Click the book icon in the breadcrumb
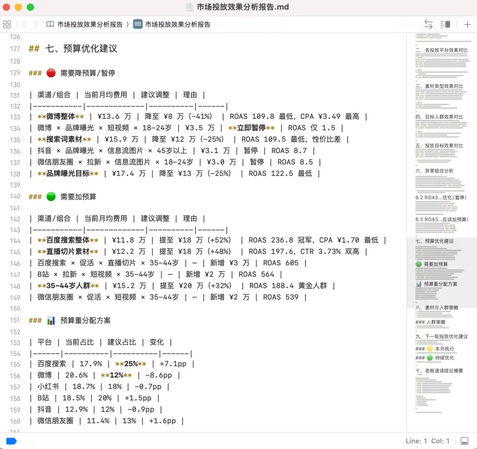Image resolution: width=477 pixels, height=449 pixels. click(50, 25)
